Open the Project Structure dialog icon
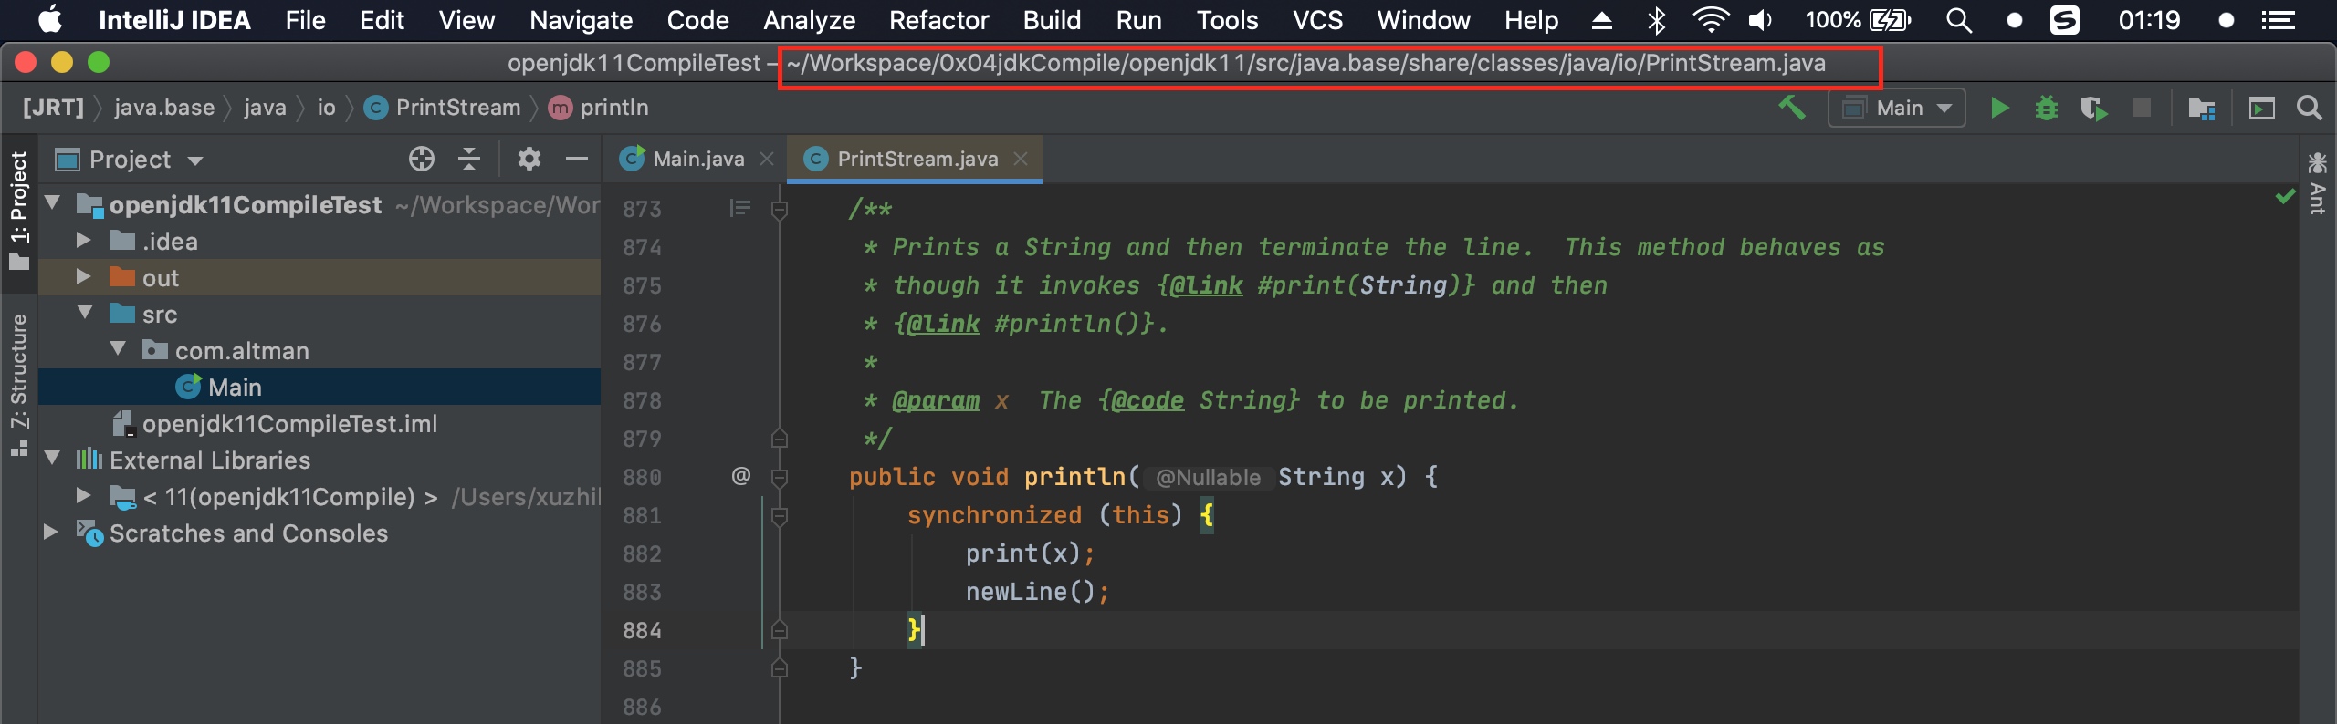The image size is (2337, 724). coord(2202,109)
